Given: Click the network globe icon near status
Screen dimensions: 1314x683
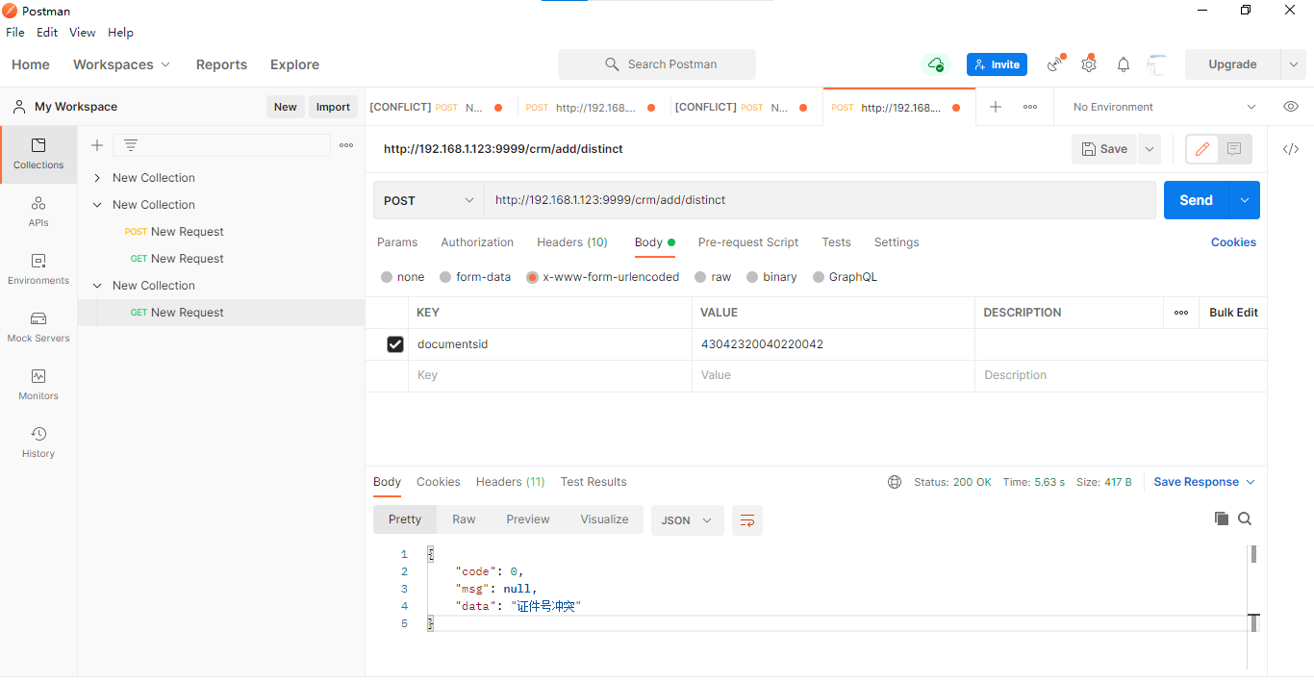Looking at the screenshot, I should (895, 482).
